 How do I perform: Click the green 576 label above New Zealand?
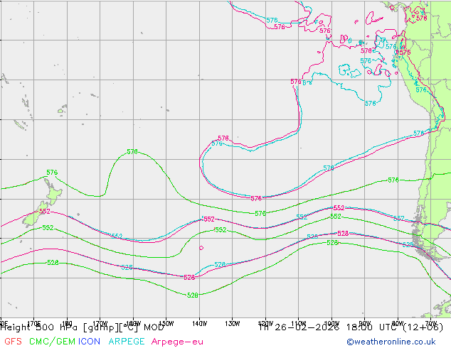pos(52,173)
